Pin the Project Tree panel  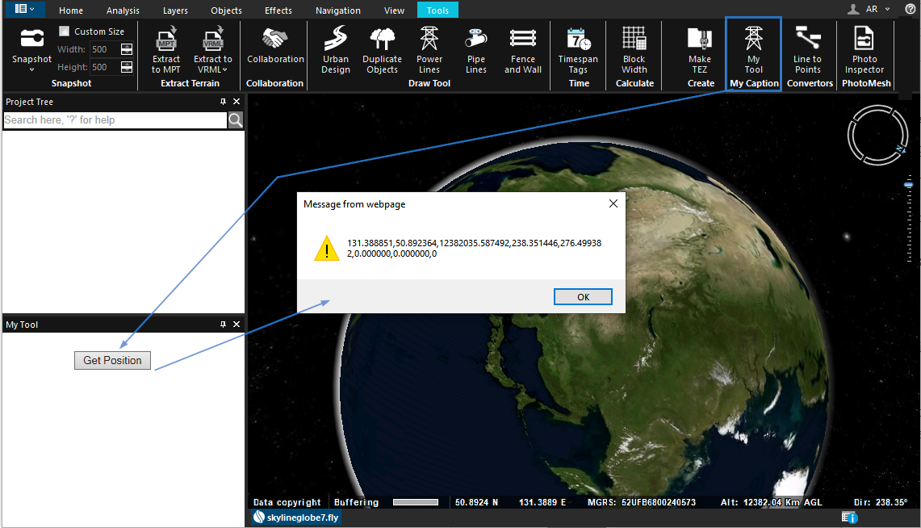pyautogui.click(x=224, y=102)
